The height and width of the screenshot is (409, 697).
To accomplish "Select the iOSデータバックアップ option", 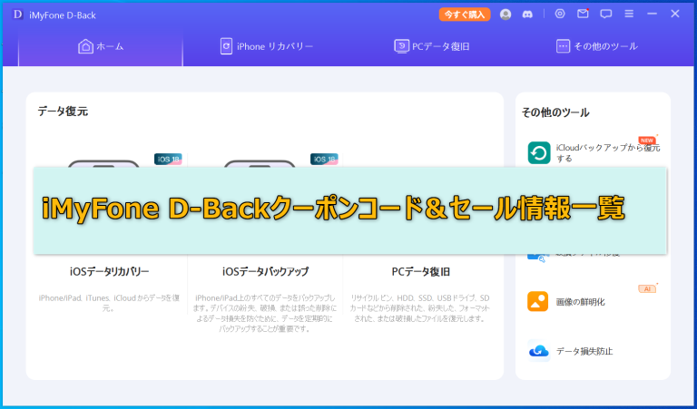I will (x=265, y=272).
